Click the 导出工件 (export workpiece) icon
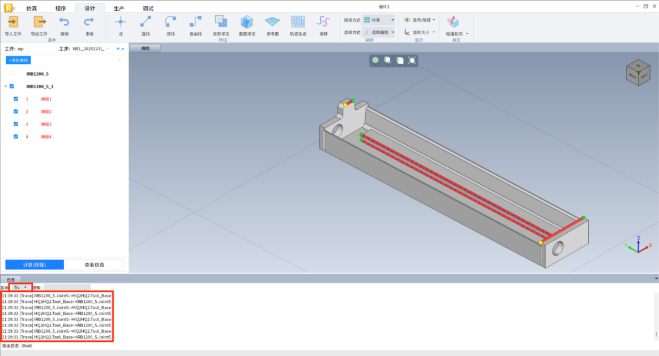 point(39,22)
